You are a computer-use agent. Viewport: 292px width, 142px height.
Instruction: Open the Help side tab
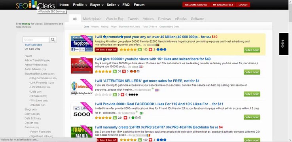click(284, 44)
